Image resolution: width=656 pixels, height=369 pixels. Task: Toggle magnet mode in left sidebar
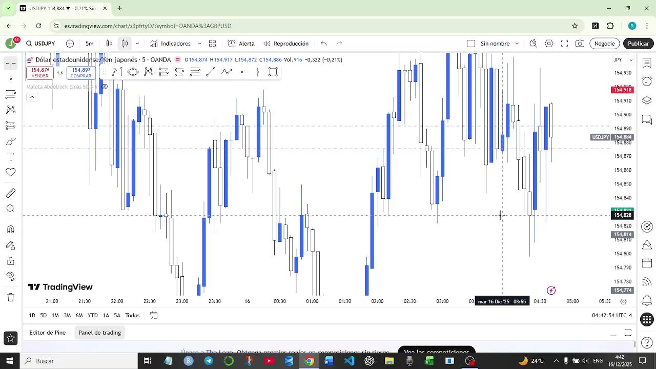pyautogui.click(x=10, y=230)
